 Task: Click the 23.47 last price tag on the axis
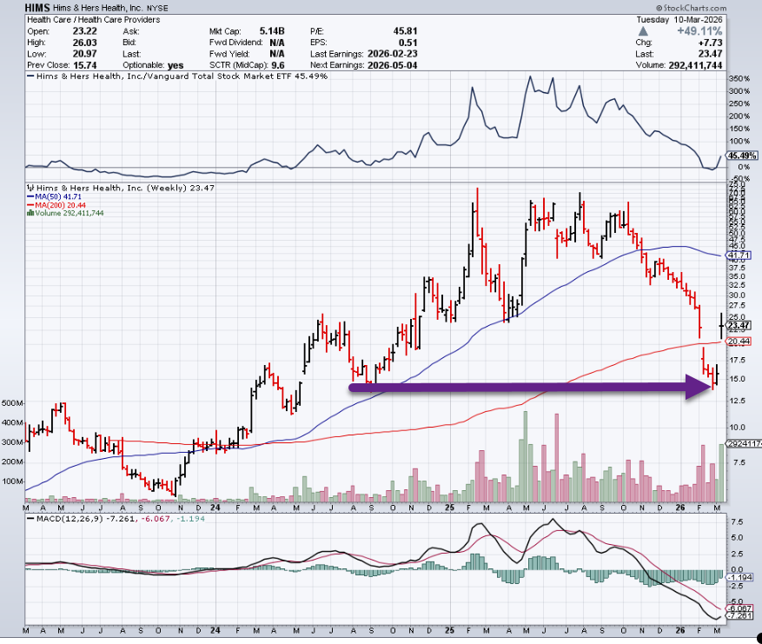tap(739, 326)
